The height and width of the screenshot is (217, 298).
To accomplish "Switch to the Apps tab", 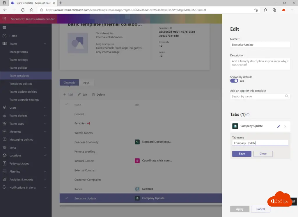I will [86, 83].
